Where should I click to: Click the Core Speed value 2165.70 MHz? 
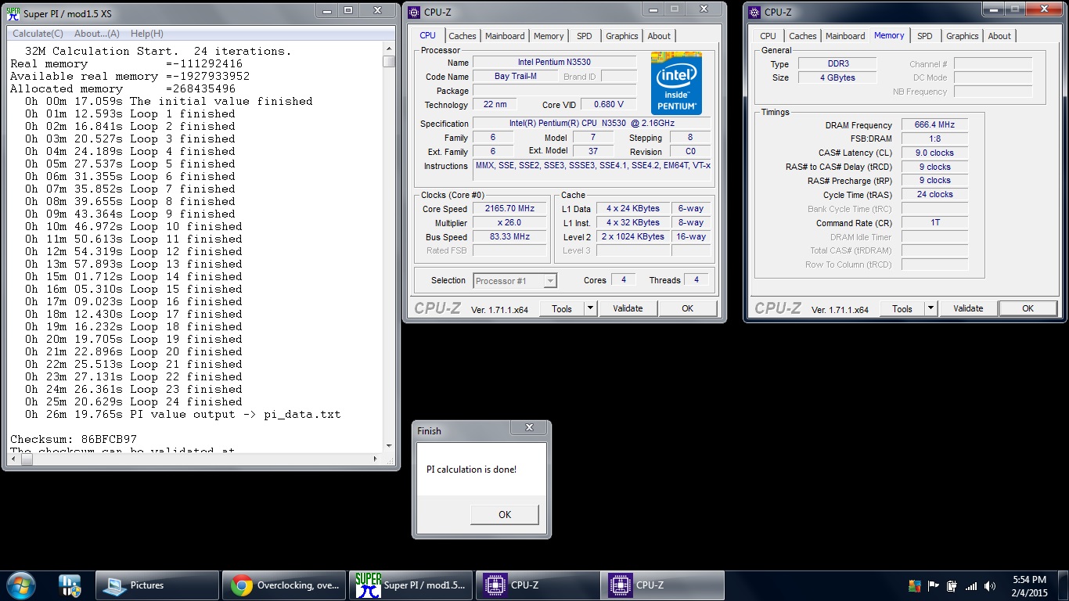point(509,209)
